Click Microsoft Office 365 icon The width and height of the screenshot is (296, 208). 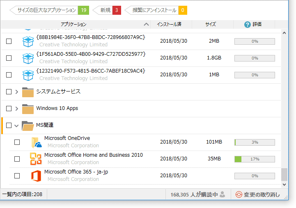(x=36, y=176)
